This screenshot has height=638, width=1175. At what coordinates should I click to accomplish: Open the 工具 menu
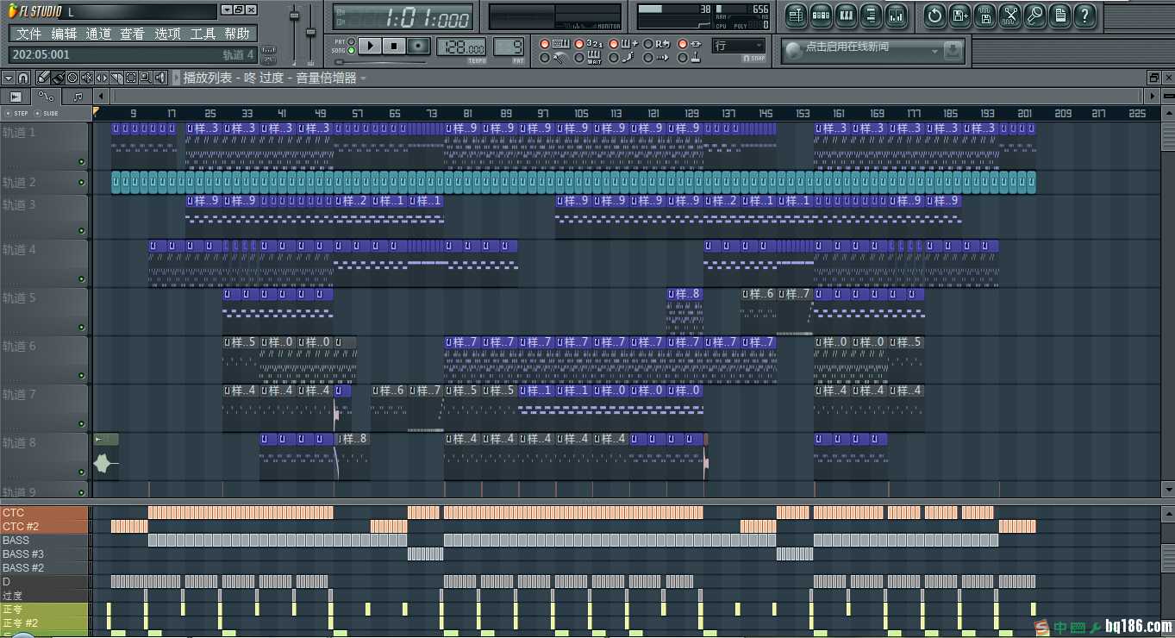[x=203, y=34]
